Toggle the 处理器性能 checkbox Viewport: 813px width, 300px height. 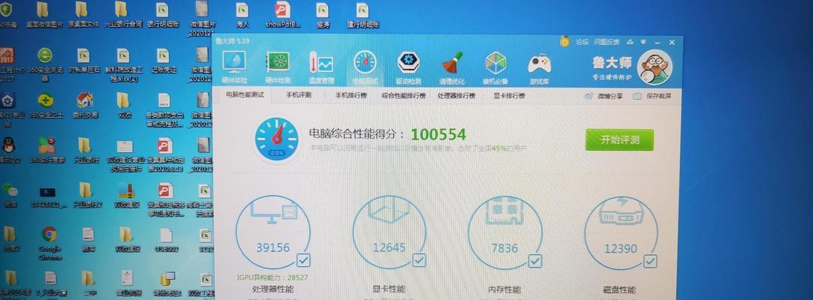coord(303,260)
